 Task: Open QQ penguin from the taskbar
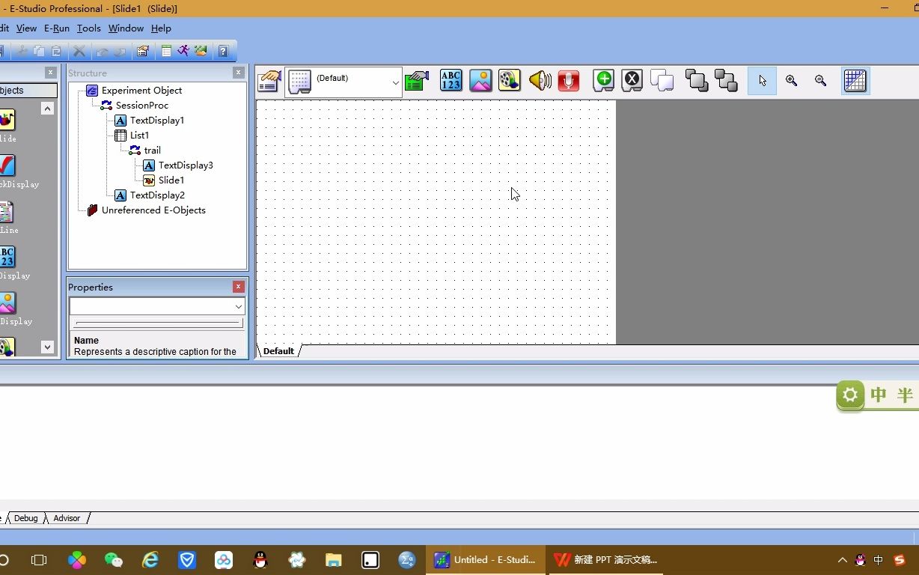[x=260, y=560]
